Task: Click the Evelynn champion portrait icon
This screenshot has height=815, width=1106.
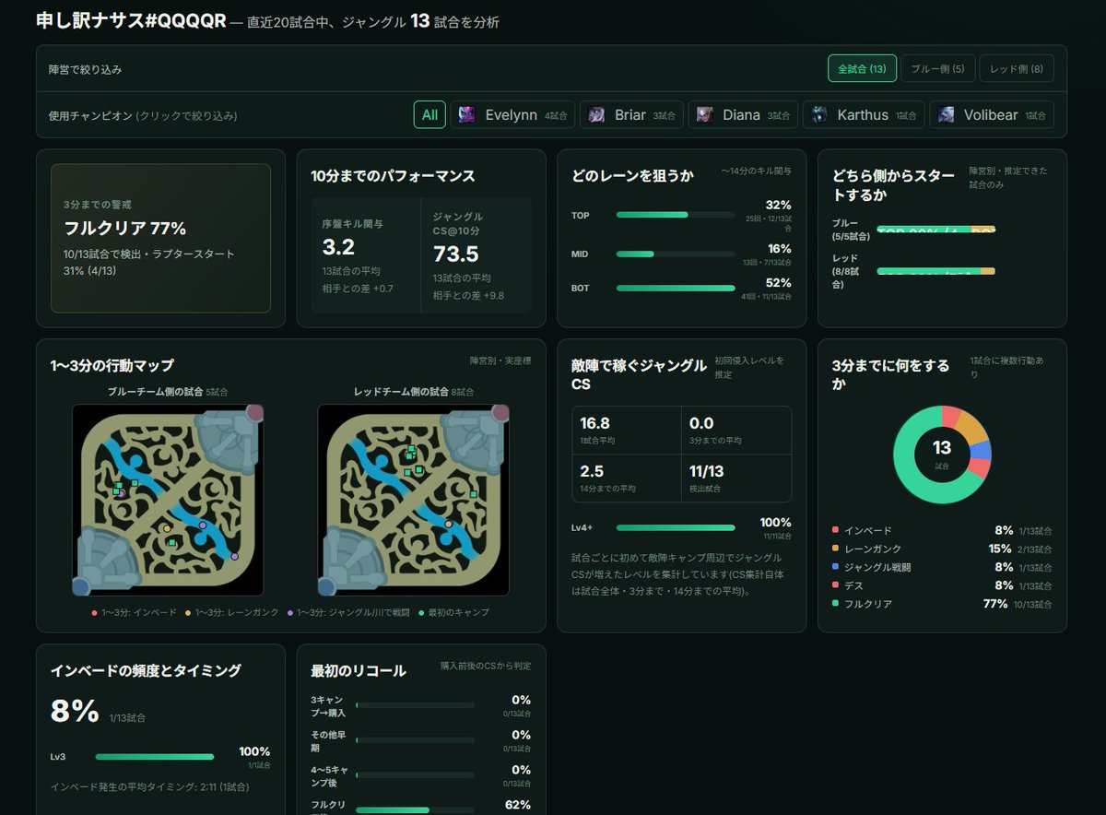Action: (466, 115)
